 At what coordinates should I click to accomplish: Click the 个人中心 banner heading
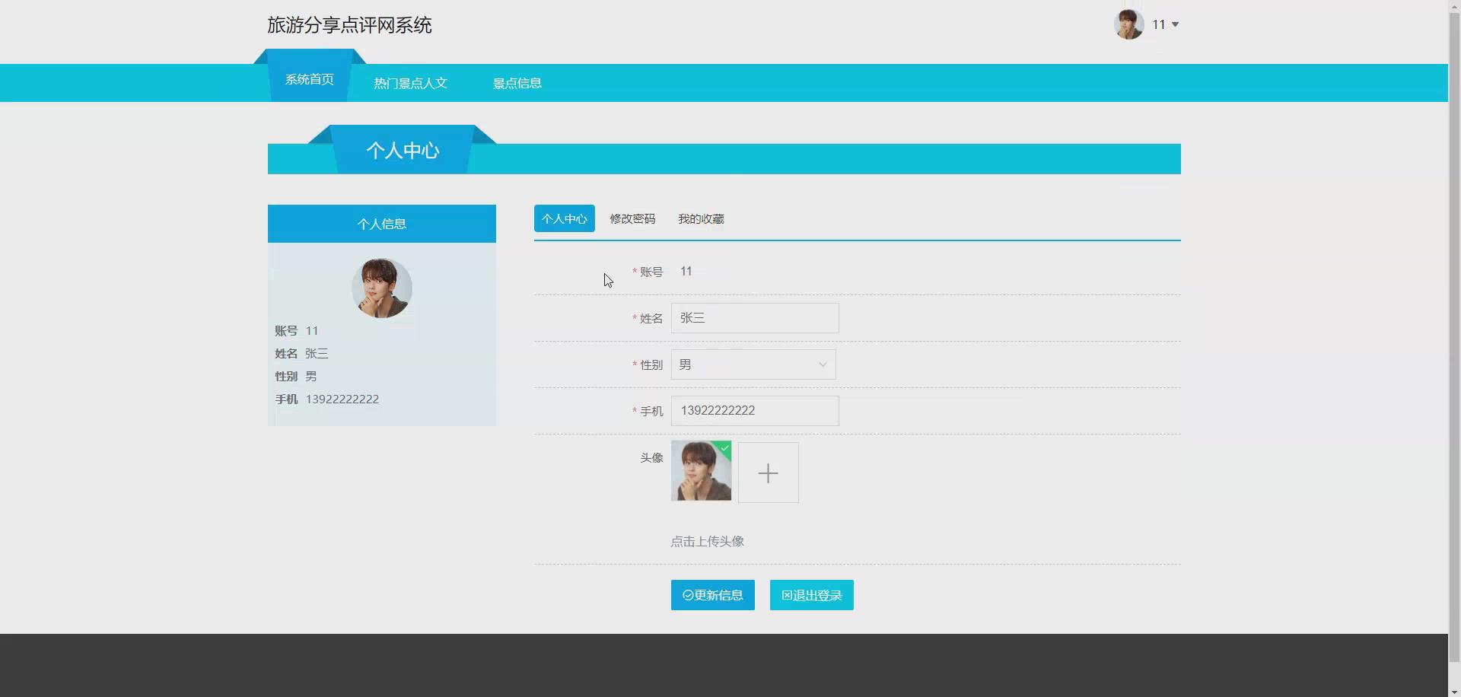click(x=403, y=150)
